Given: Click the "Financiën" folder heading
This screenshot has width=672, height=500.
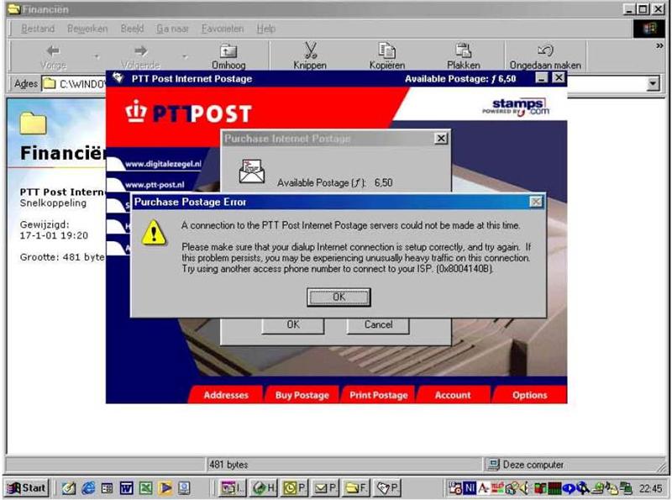Looking at the screenshot, I should point(62,153).
